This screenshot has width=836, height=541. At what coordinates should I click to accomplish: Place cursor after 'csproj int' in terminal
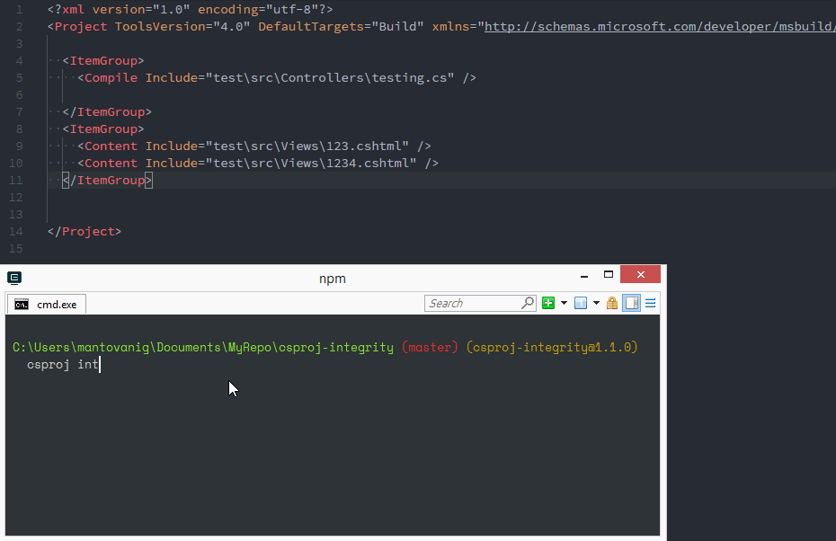(100, 365)
